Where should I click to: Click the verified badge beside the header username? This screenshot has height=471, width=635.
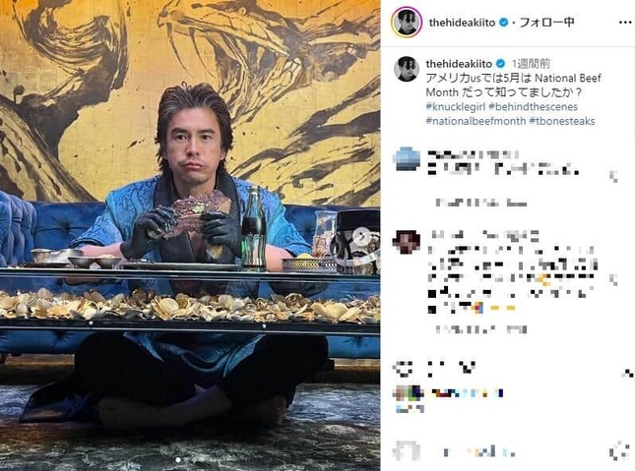pyautogui.click(x=503, y=23)
